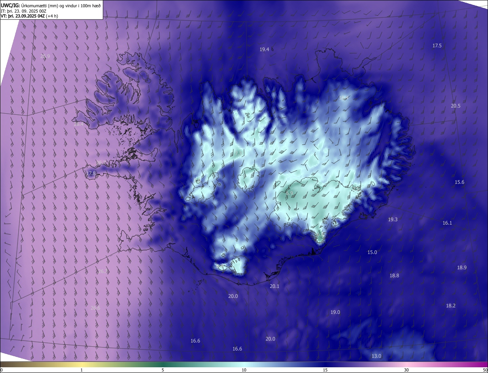Select the 18.9 wind label
Screen dimensions: 488x373
(x=462, y=268)
